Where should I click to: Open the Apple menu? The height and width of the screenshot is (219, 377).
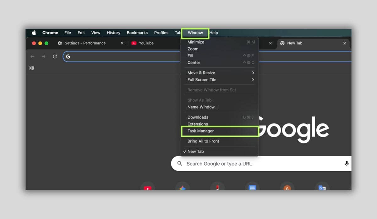(x=34, y=33)
